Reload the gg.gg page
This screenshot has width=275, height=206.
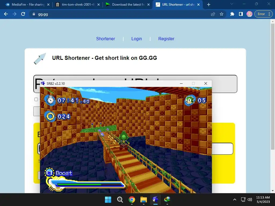(x=23, y=14)
